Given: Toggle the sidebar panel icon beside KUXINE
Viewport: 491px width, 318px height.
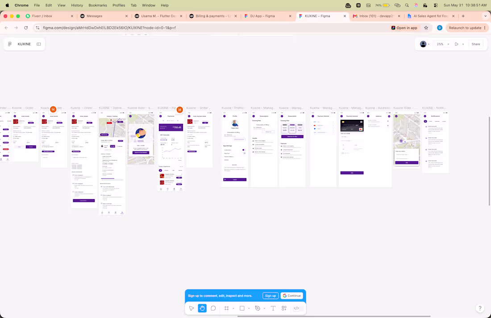Looking at the screenshot, I should (39, 44).
